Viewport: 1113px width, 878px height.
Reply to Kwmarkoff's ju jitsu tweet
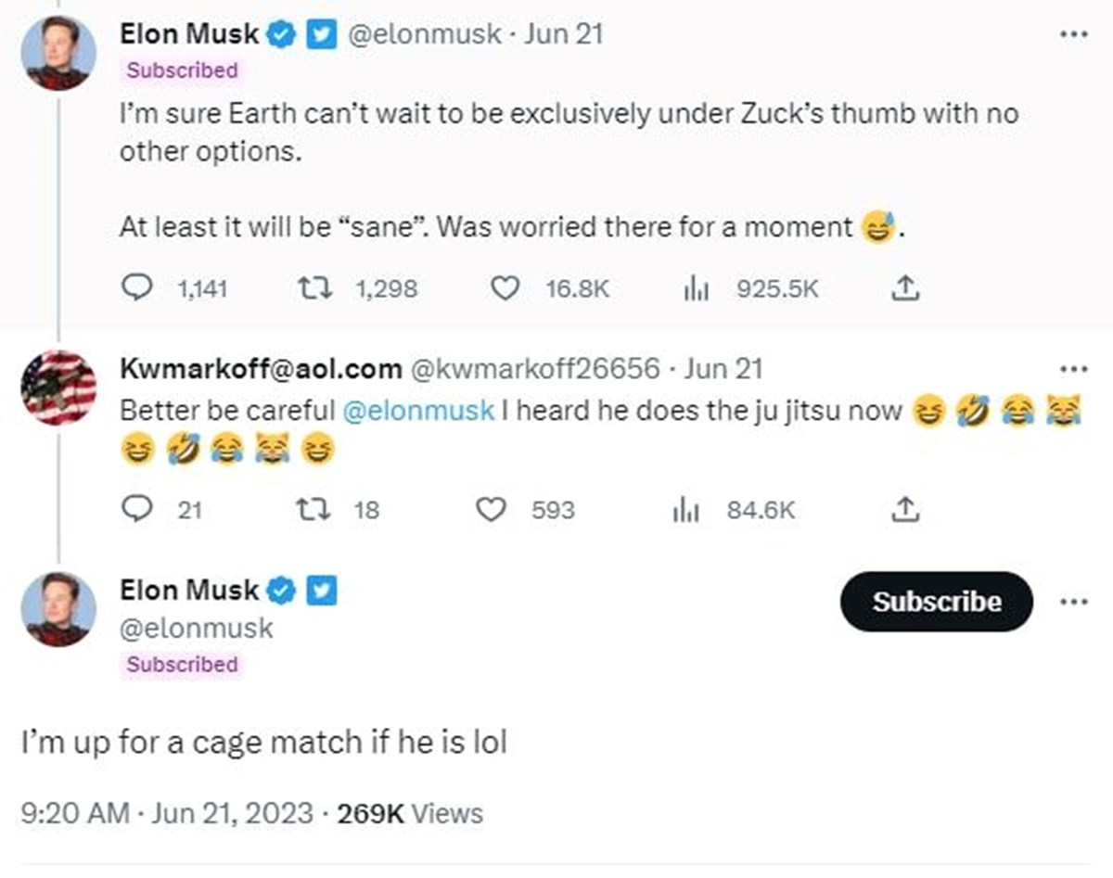coord(137,510)
